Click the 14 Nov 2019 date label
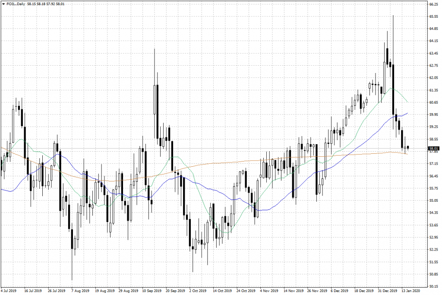The height and width of the screenshot is (295, 442). tap(294, 291)
